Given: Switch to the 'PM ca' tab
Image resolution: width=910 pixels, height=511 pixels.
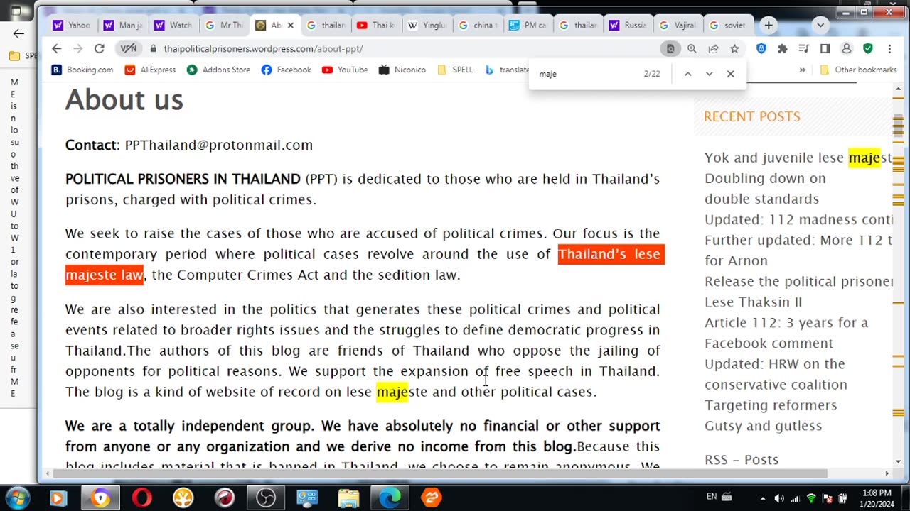Looking at the screenshot, I should pyautogui.click(x=528, y=26).
